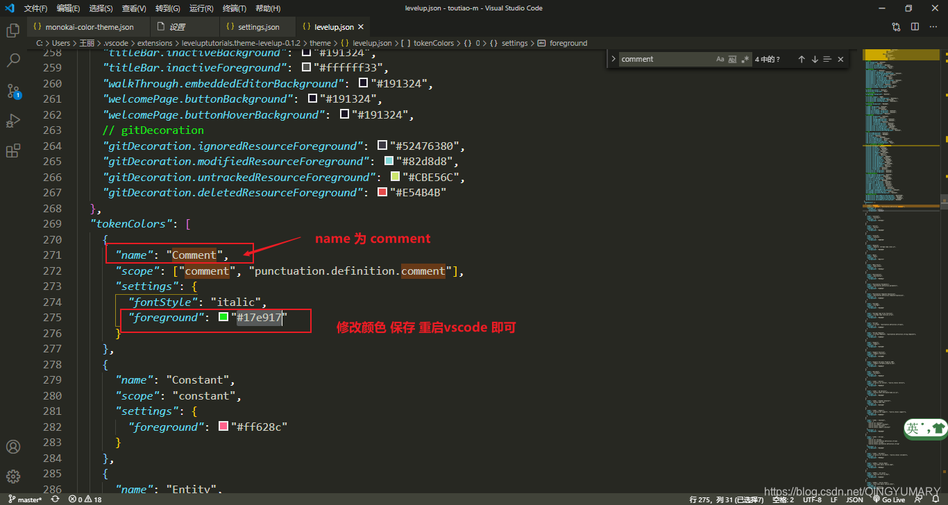Click the green #17e917 color swatch
The width and height of the screenshot is (948, 505).
point(223,317)
